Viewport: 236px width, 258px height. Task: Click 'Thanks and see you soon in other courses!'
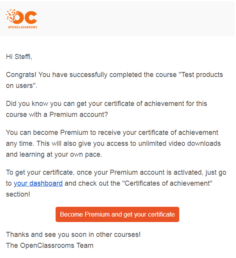[73, 235]
